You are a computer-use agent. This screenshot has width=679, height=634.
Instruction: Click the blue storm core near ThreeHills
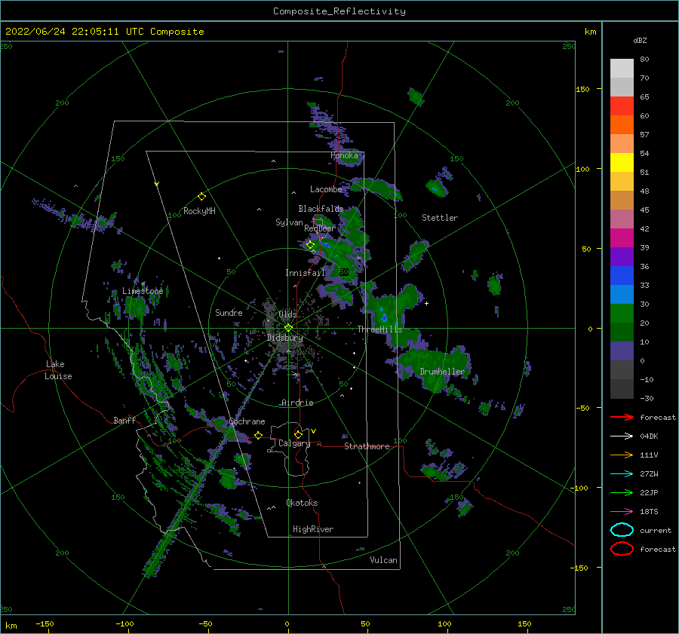point(384,318)
